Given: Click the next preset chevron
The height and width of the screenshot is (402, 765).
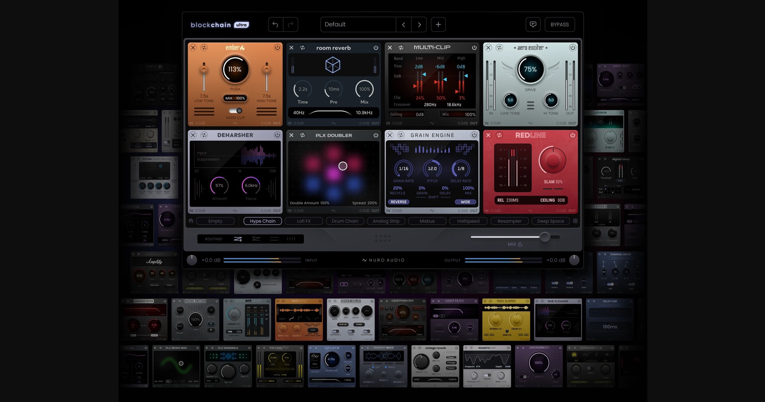Looking at the screenshot, I should click(x=419, y=24).
